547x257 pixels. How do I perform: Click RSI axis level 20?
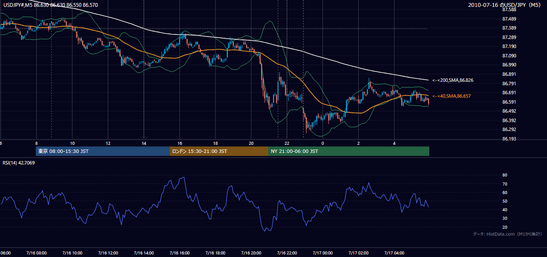505,227
